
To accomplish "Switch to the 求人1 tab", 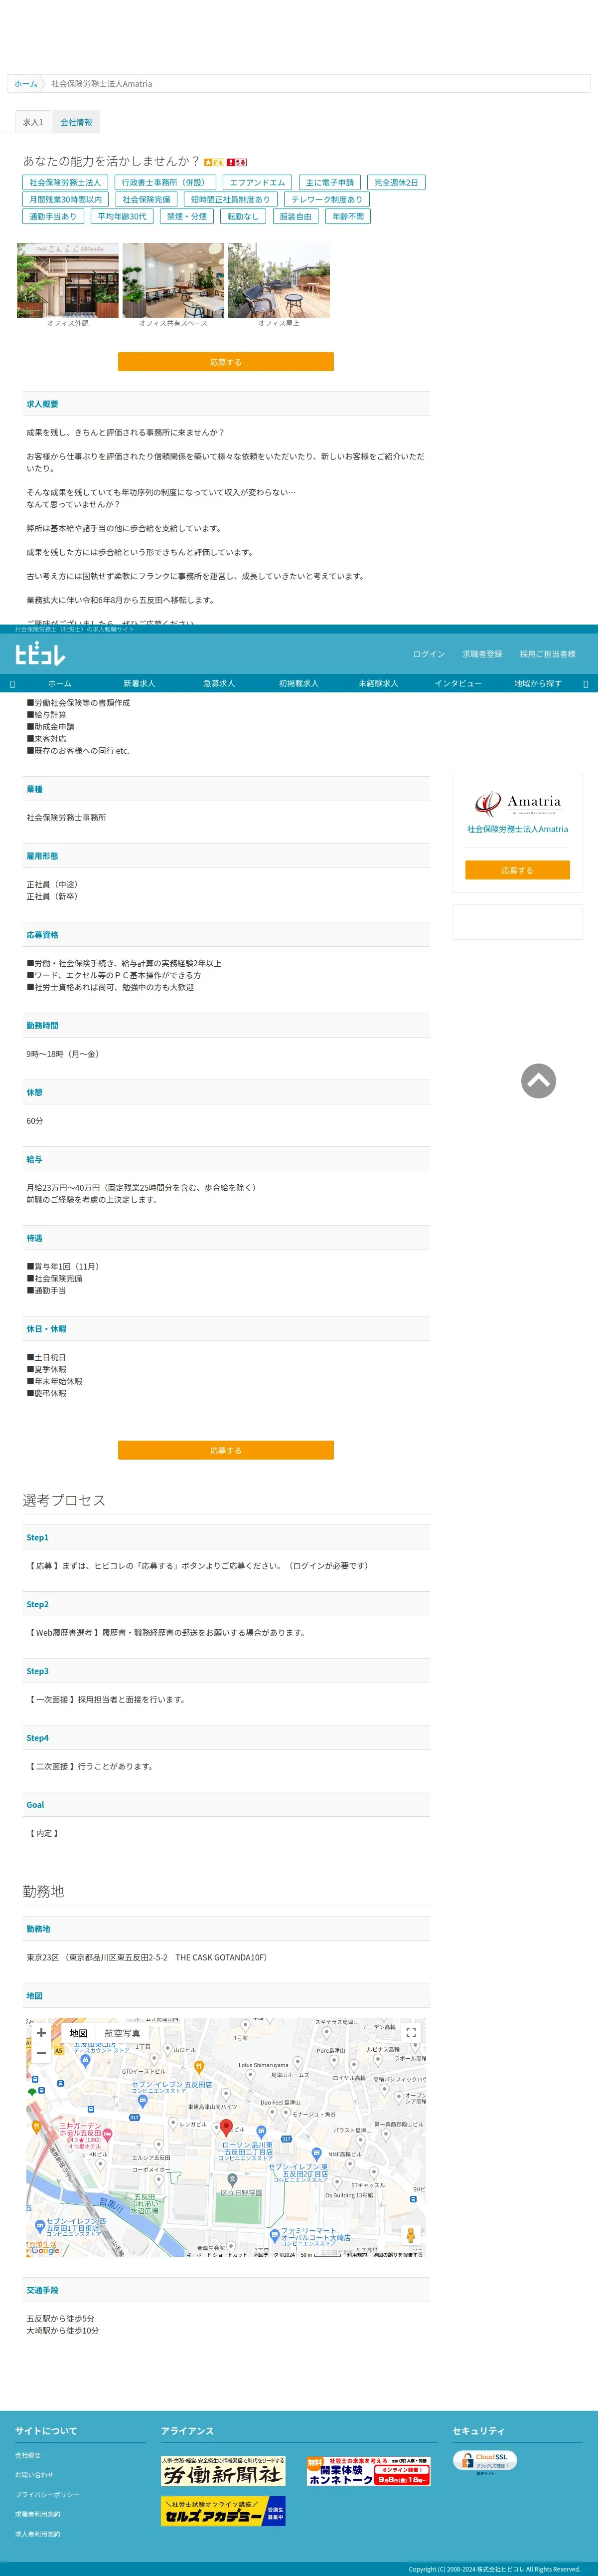I will [33, 122].
